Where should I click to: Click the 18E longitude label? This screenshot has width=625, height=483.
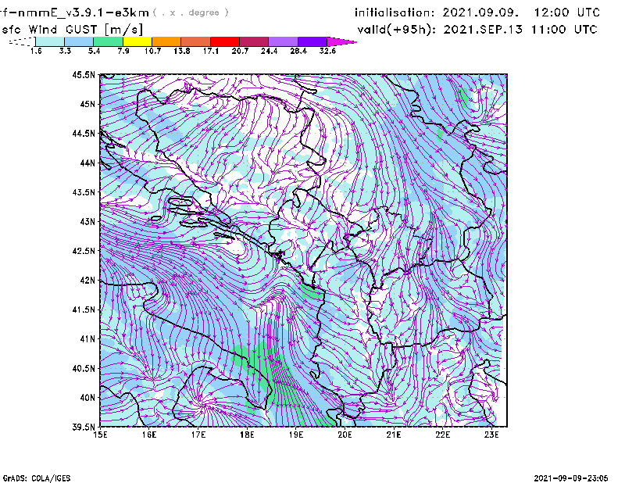247,435
